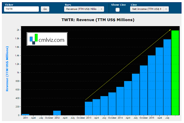Viewport: 184px width, 123px height.
Task: Click the small blue bar at 2011
Action: click(x=25, y=114)
